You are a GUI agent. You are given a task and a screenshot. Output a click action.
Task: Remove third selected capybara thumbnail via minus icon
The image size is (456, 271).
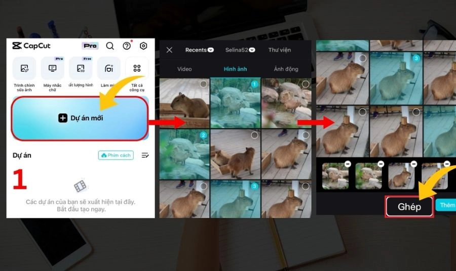click(x=414, y=164)
